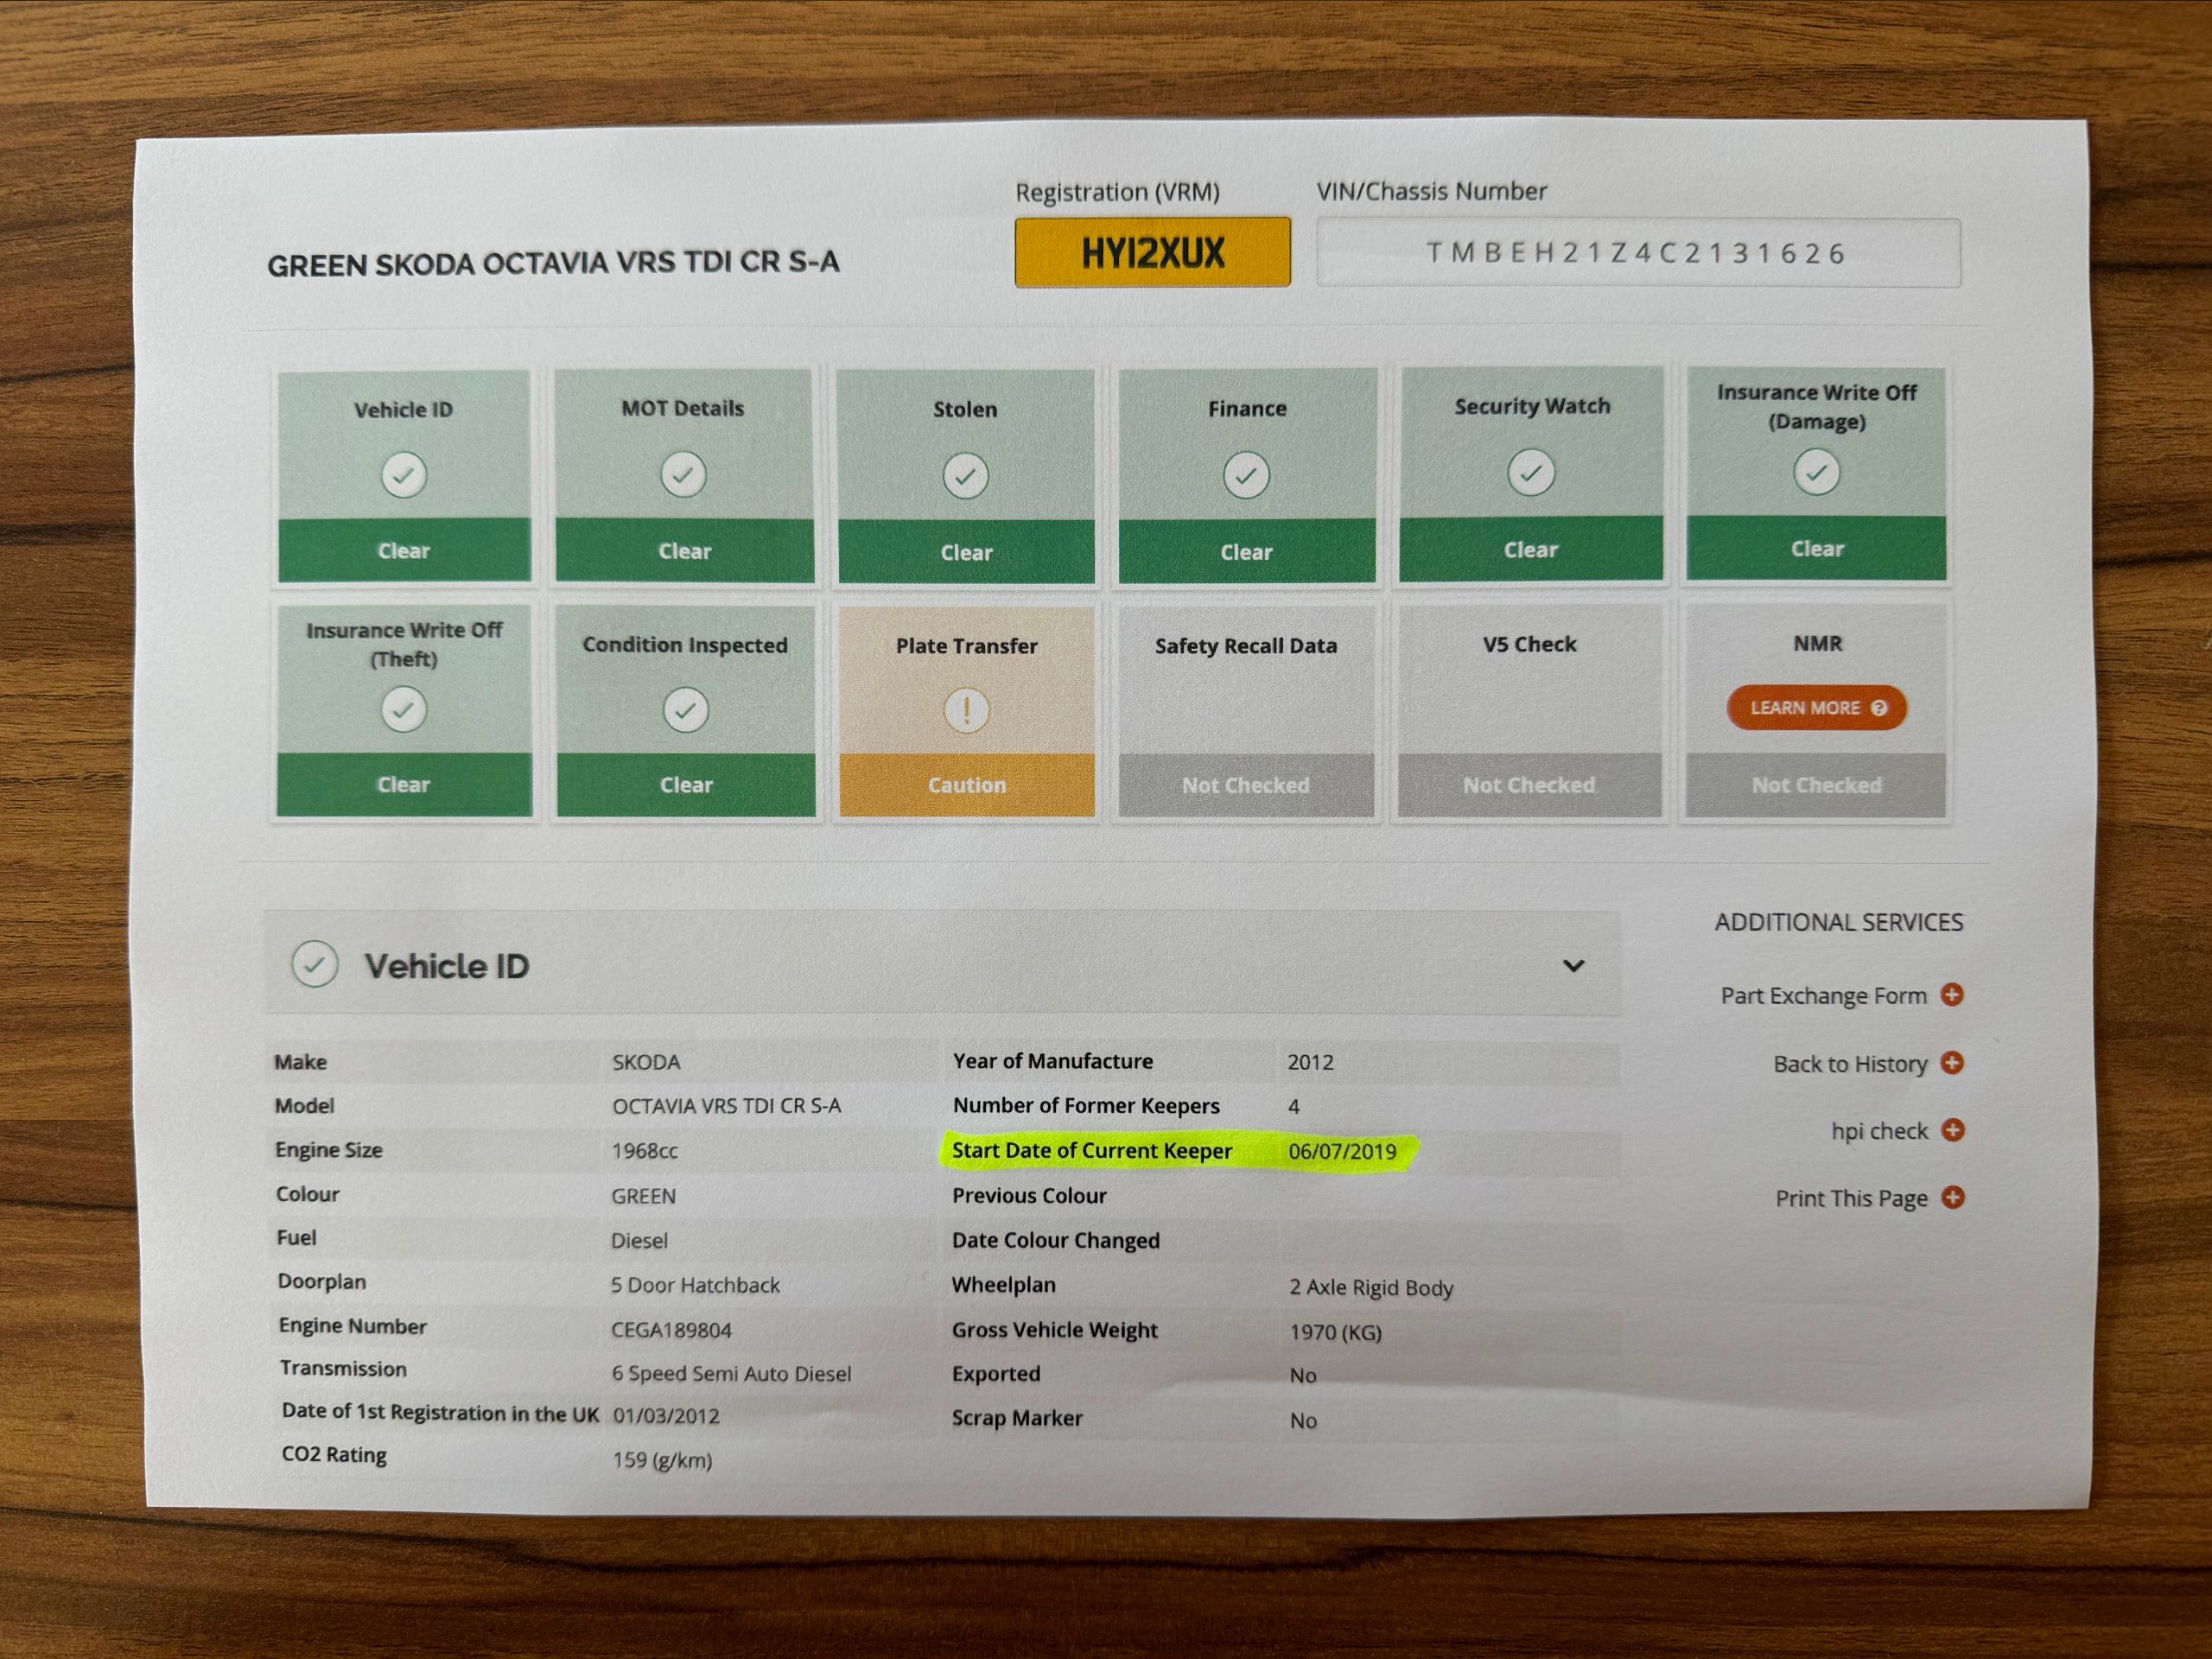Click the Vehicle ID tile checkmark icon
Image resolution: width=2212 pixels, height=1659 pixels.
(404, 475)
